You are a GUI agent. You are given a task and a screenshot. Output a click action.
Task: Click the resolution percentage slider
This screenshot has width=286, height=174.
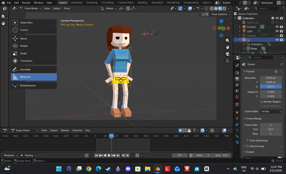click(x=271, y=86)
